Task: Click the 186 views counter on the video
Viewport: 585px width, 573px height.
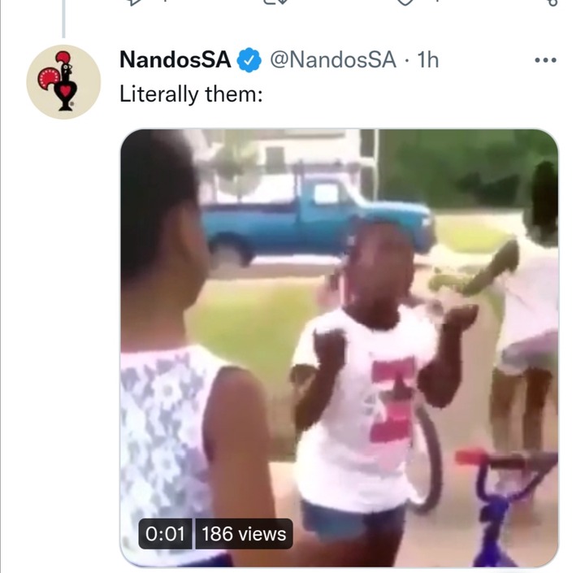Action: coord(244,533)
